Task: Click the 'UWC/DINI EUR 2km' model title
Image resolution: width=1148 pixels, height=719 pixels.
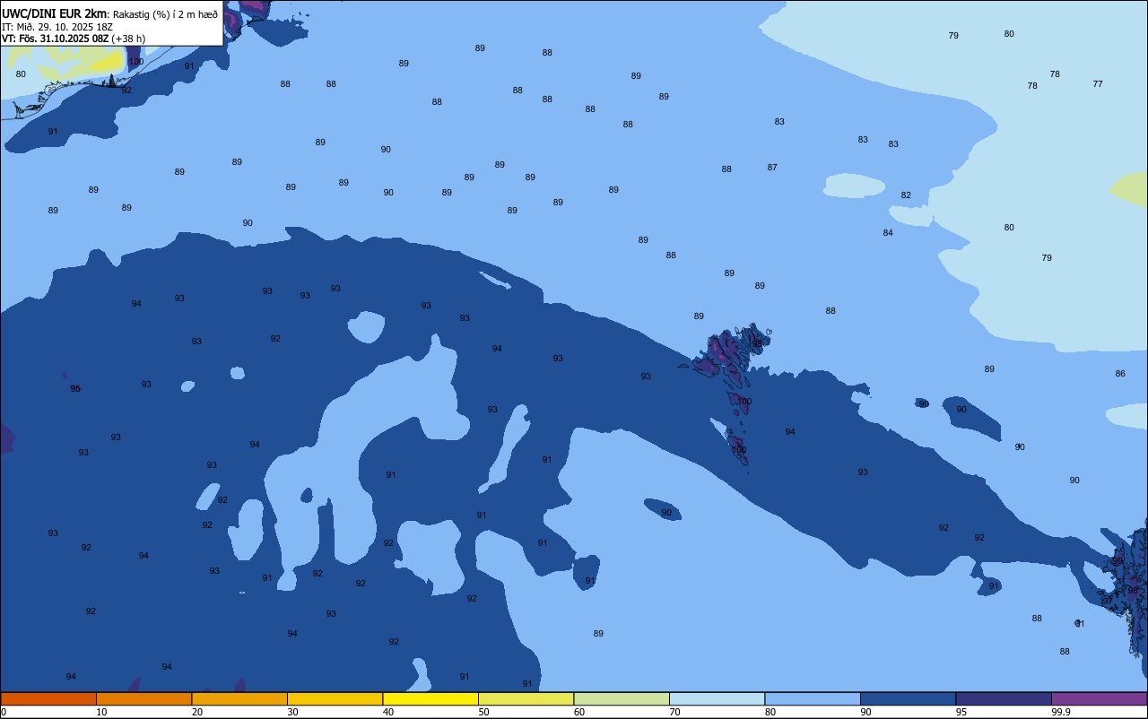Action: click(x=55, y=13)
